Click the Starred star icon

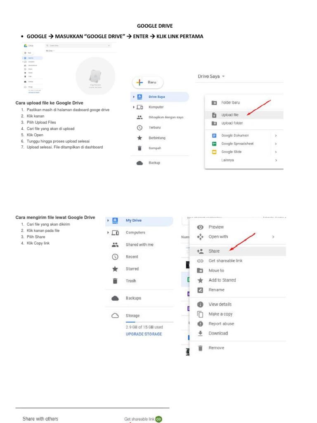click(x=115, y=269)
